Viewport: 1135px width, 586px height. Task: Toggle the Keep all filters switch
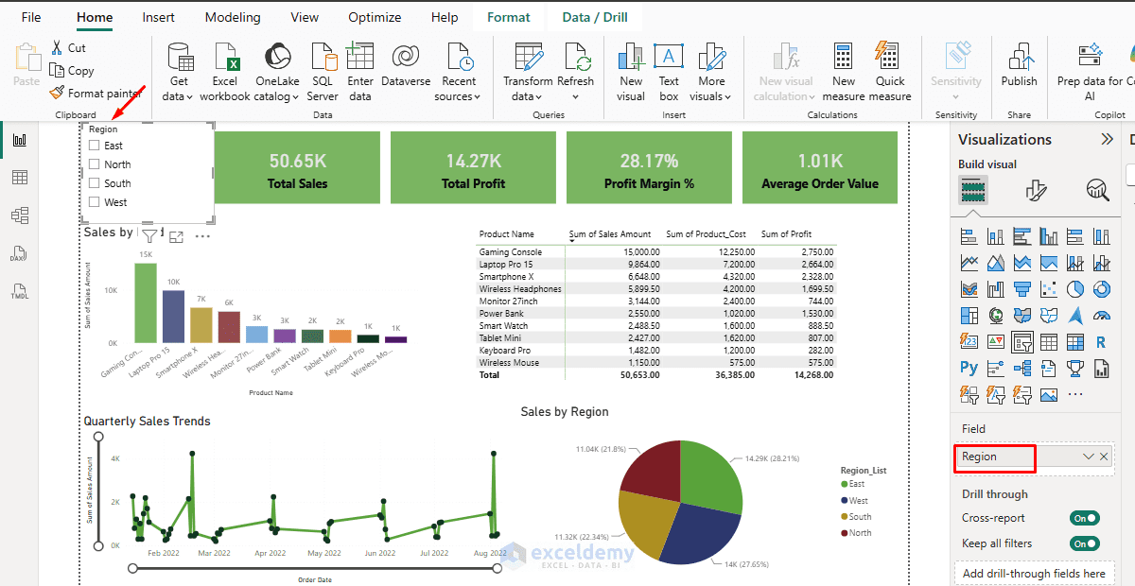1085,543
